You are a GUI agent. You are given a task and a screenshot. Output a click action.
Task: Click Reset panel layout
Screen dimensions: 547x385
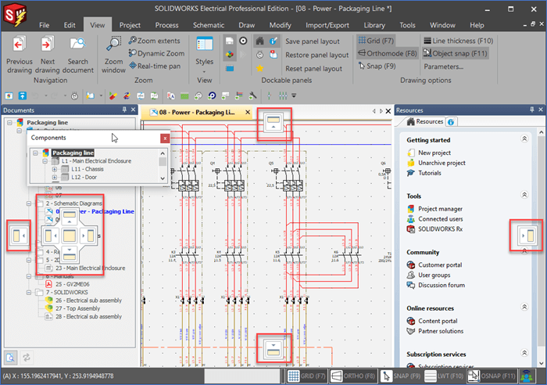[x=313, y=69]
